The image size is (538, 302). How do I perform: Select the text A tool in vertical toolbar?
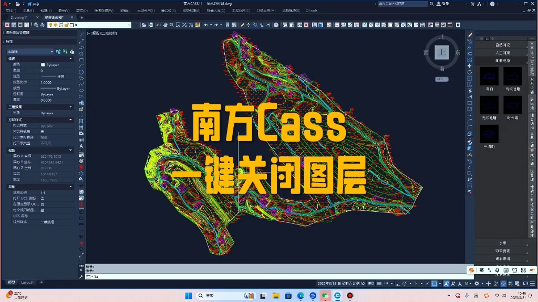tap(81, 146)
